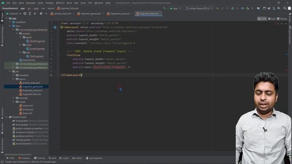Click the Profile app icon
Screen dimensions: 292x164
(242, 8)
